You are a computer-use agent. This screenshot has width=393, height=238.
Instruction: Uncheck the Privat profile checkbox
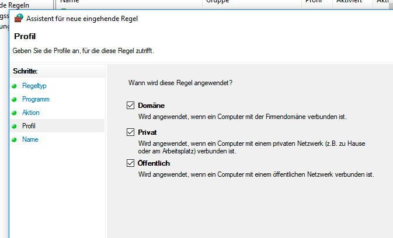pyautogui.click(x=130, y=132)
